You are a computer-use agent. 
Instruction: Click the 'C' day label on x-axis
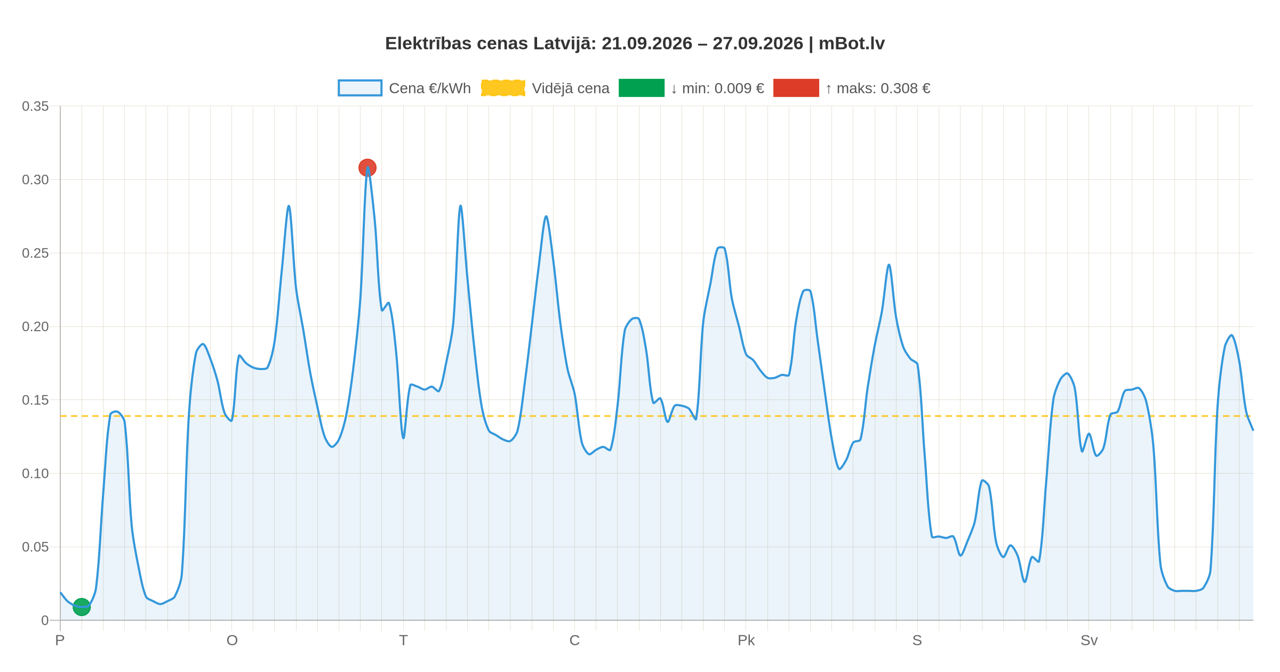(x=574, y=641)
